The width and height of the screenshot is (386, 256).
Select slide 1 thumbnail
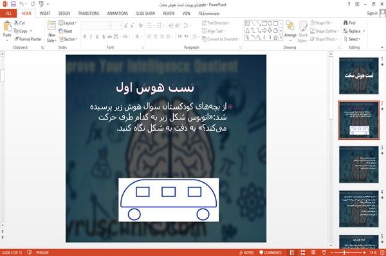coord(359,76)
